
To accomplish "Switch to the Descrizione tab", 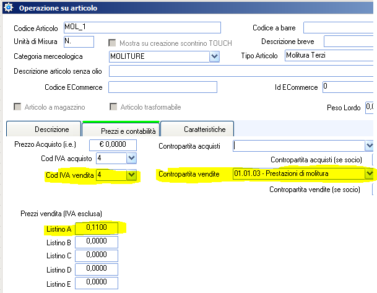I will [x=43, y=129].
